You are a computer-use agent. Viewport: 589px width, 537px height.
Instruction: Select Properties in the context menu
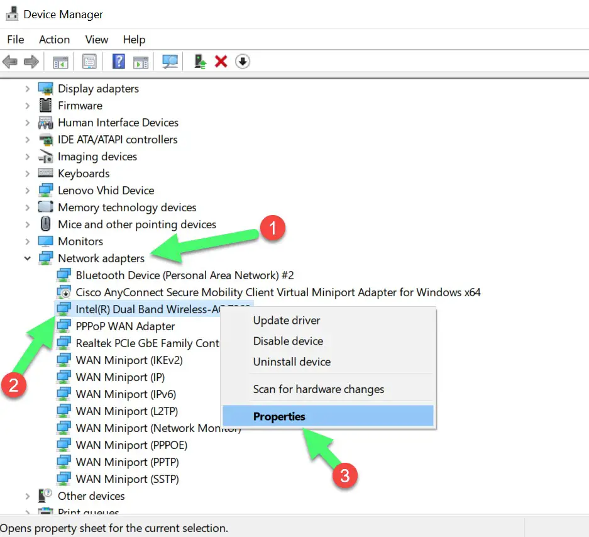pyautogui.click(x=328, y=416)
